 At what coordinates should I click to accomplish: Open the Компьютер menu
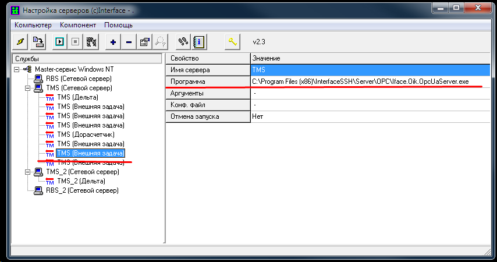(33, 25)
